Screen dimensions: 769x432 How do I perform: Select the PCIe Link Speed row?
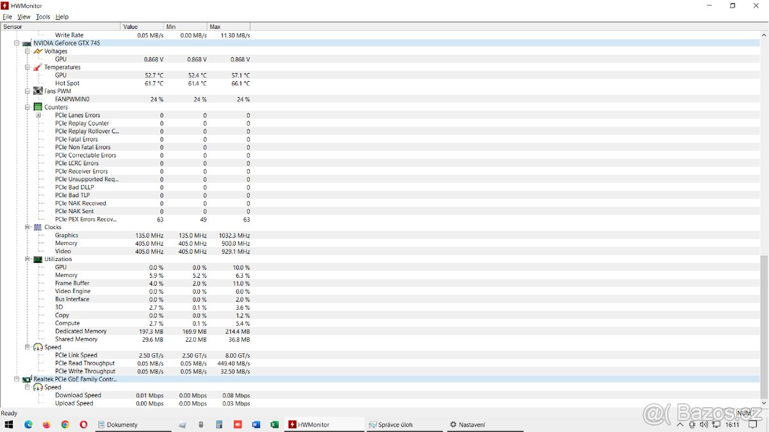[x=76, y=355]
